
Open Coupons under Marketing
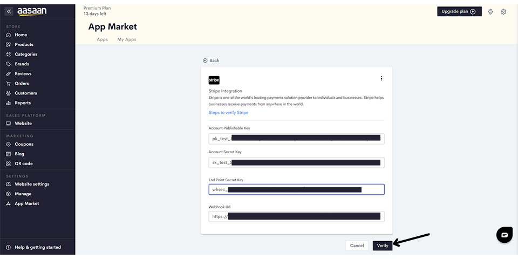24,144
